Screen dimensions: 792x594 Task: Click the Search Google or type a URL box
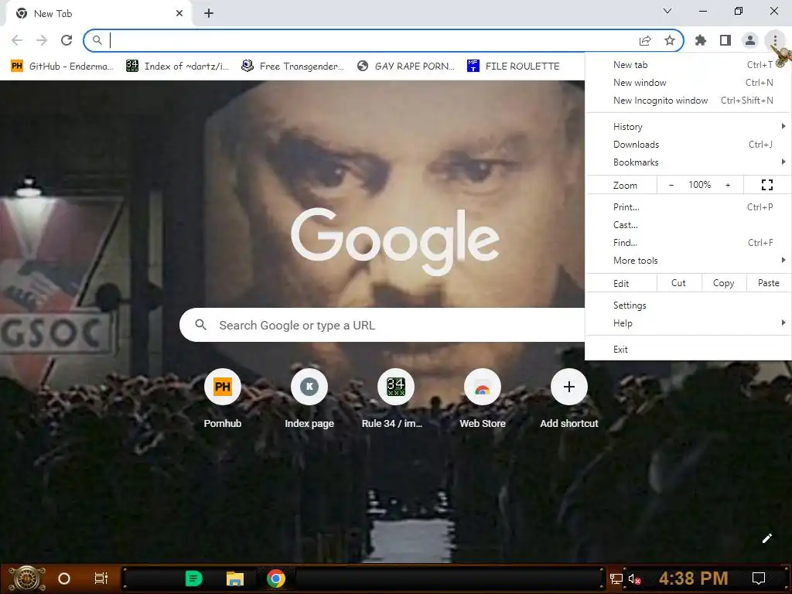point(382,326)
